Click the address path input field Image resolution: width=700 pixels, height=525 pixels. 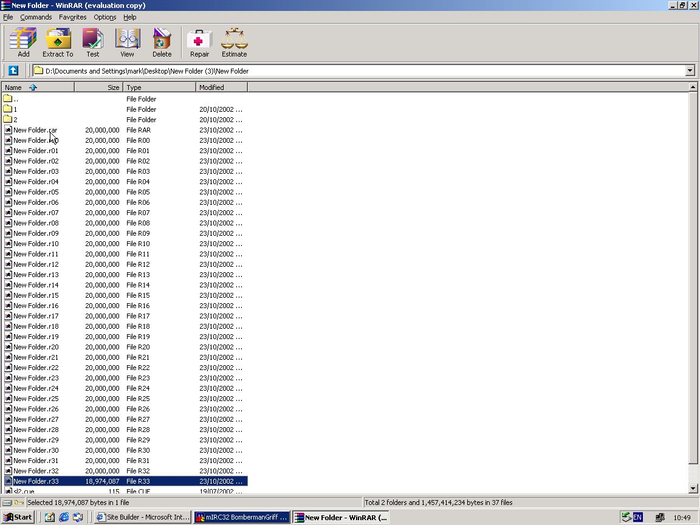click(359, 70)
